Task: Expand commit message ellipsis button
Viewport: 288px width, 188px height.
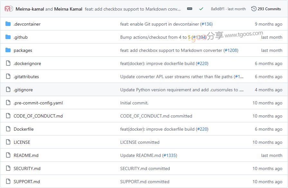Action: coord(190,9)
